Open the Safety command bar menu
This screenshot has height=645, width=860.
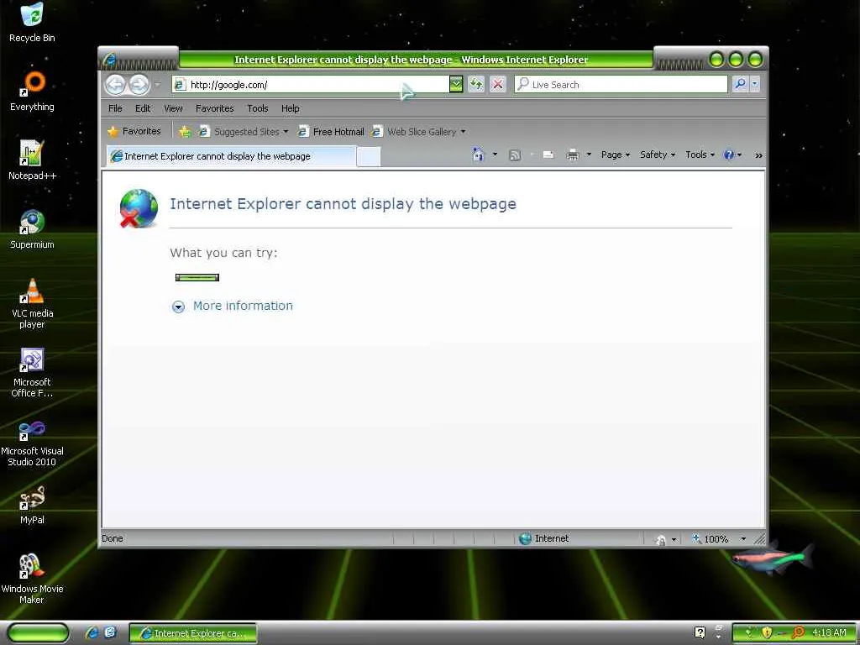[x=658, y=155]
